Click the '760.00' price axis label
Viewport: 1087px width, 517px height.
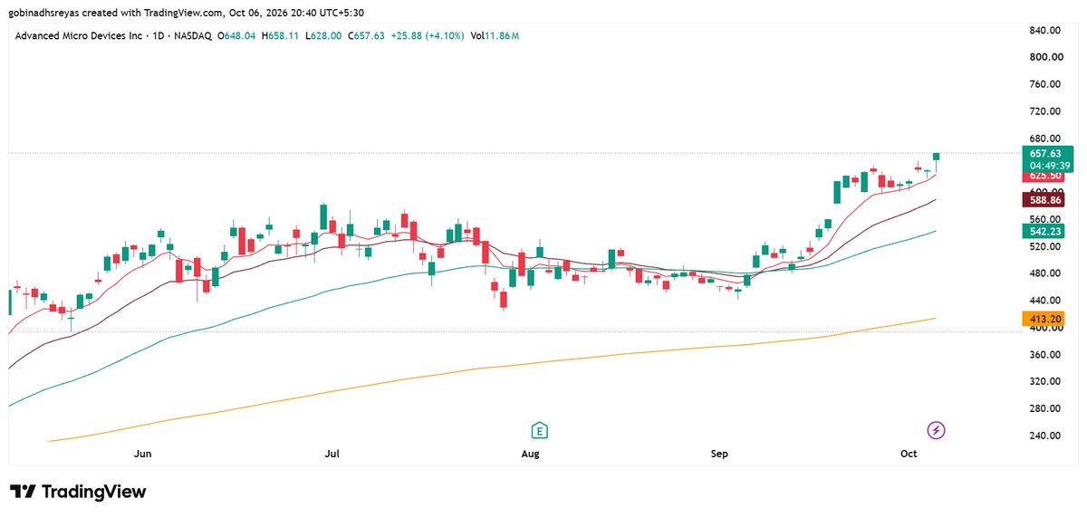click(x=1044, y=84)
